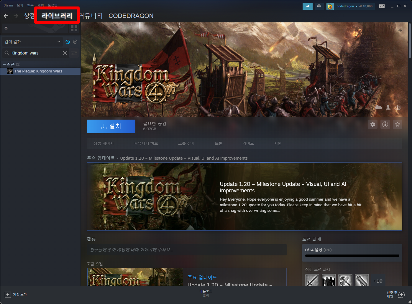Click the 주요 업데이트 link in news card
Viewport: 412px width, 304px height.
(202, 277)
